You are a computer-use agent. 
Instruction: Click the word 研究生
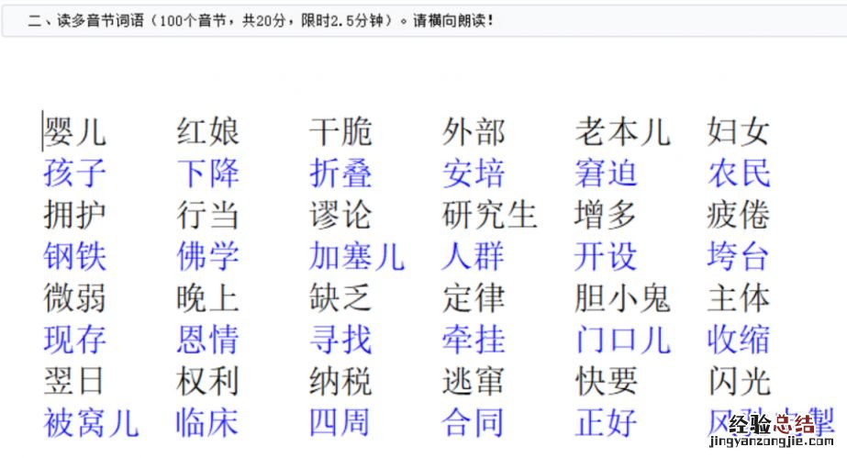coord(489,215)
